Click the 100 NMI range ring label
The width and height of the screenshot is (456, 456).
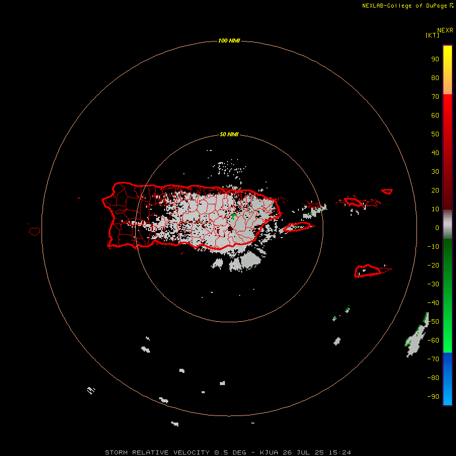coord(229,41)
